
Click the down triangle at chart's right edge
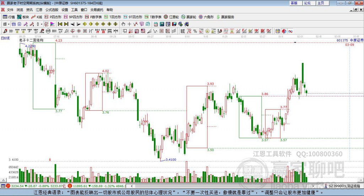point(295,42)
